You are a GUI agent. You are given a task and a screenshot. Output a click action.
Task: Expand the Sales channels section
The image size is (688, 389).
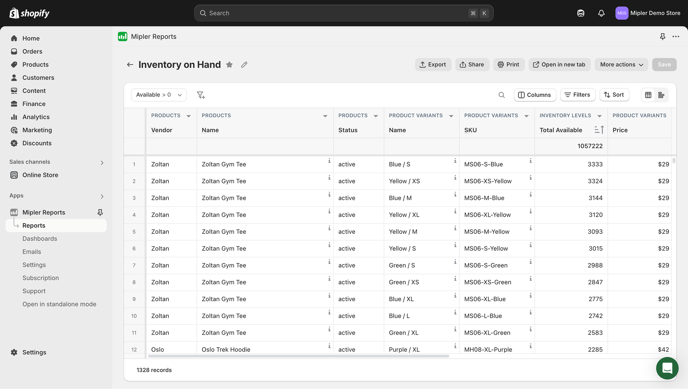(x=102, y=163)
